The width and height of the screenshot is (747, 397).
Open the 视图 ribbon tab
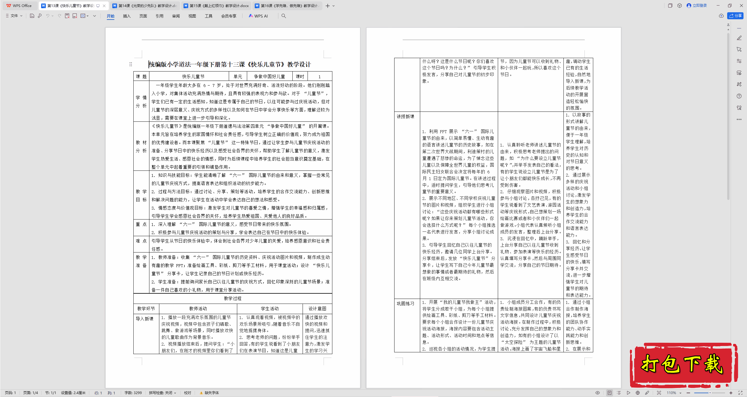[x=192, y=16]
